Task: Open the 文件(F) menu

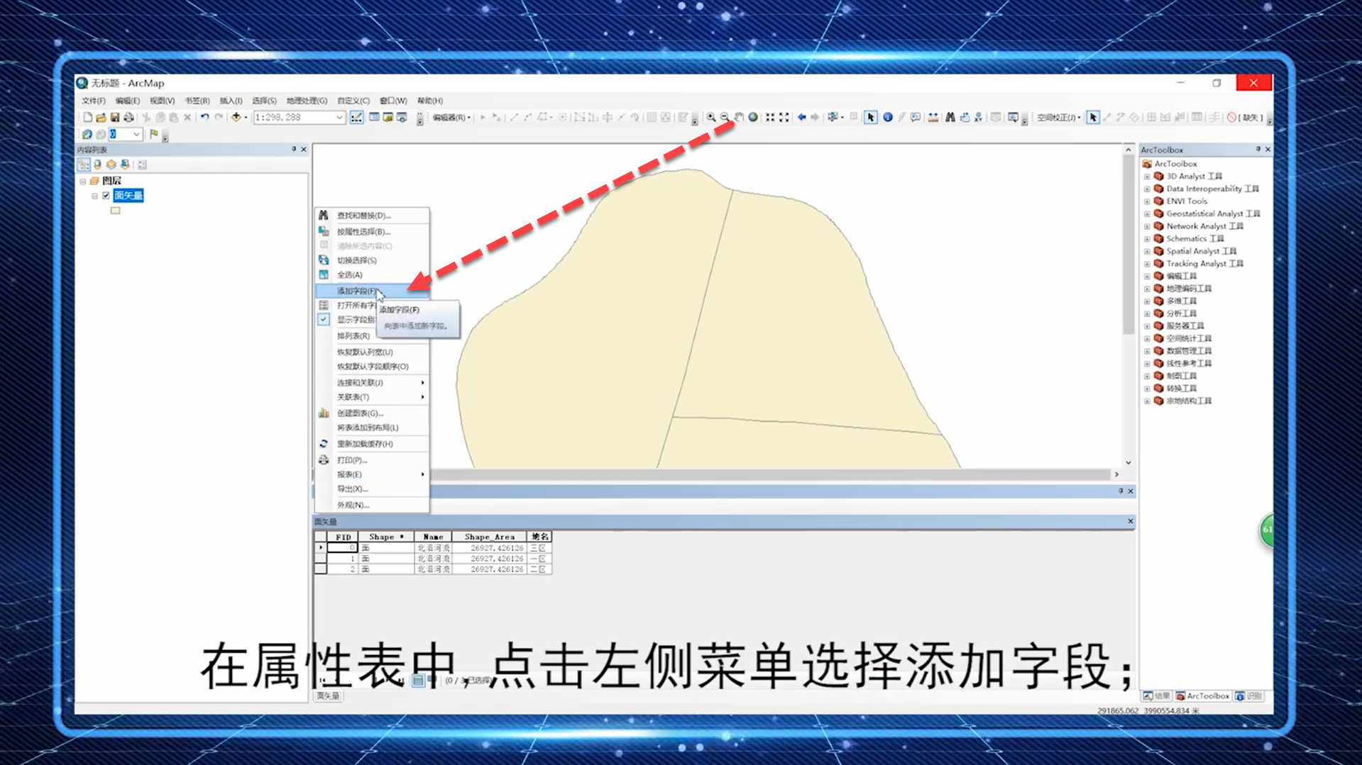Action: (93, 101)
